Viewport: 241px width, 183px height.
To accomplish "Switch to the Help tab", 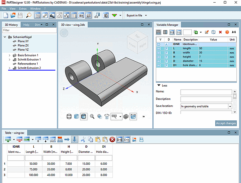I will pos(26,25).
